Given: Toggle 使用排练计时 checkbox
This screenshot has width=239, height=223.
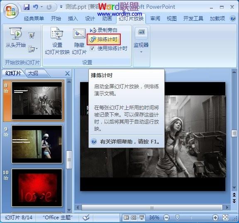Looking at the screenshot, I should click(x=92, y=48).
